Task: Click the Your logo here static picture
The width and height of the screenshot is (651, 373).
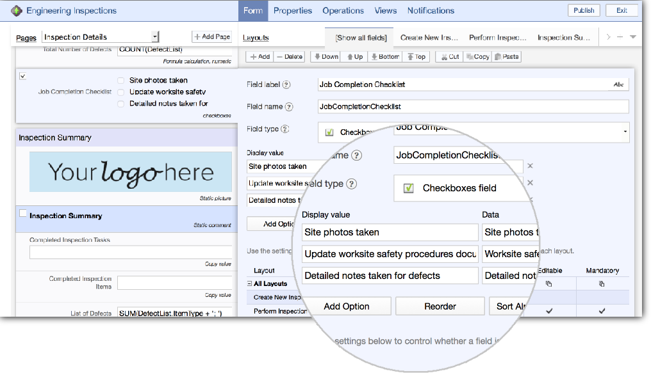Action: pyautogui.click(x=130, y=171)
